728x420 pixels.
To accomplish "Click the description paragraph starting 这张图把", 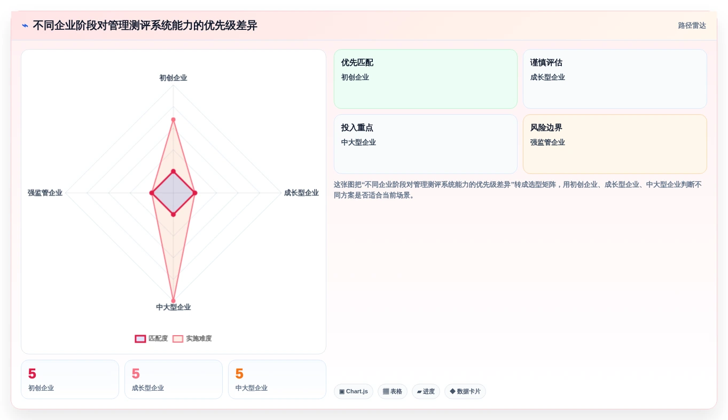I will pos(518,190).
